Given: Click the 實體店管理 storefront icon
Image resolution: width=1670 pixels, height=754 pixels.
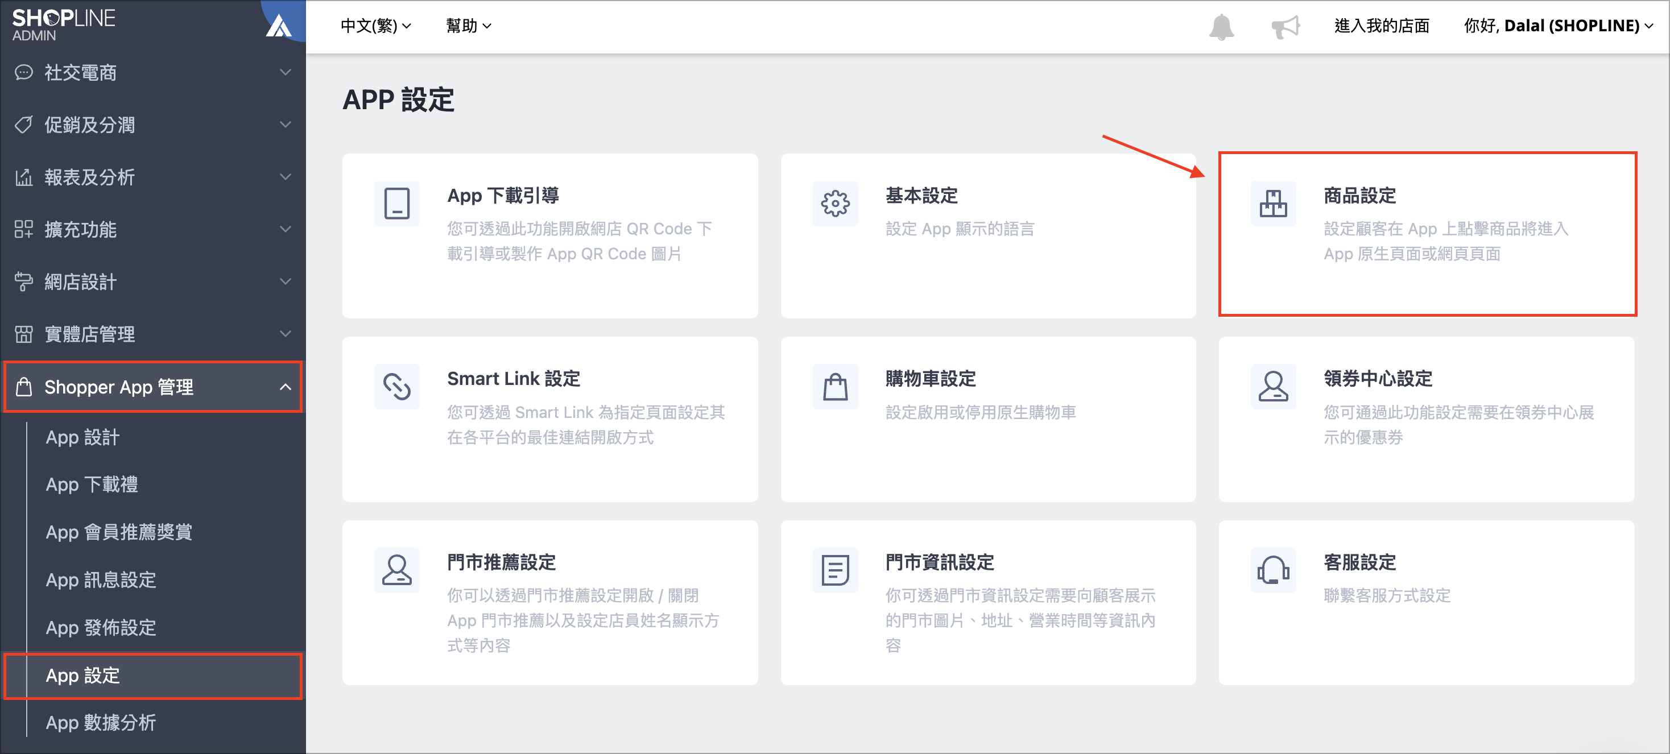Looking at the screenshot, I should (24, 334).
